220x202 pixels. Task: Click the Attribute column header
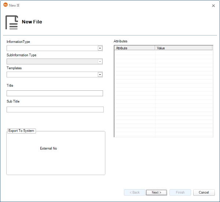pos(135,48)
